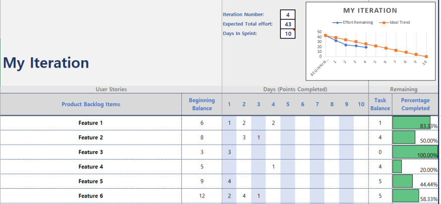Select the Feature 1 row label

91,122
